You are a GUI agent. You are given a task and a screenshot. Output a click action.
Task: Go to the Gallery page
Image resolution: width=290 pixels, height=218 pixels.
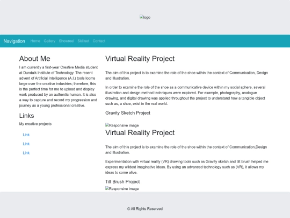click(49, 41)
